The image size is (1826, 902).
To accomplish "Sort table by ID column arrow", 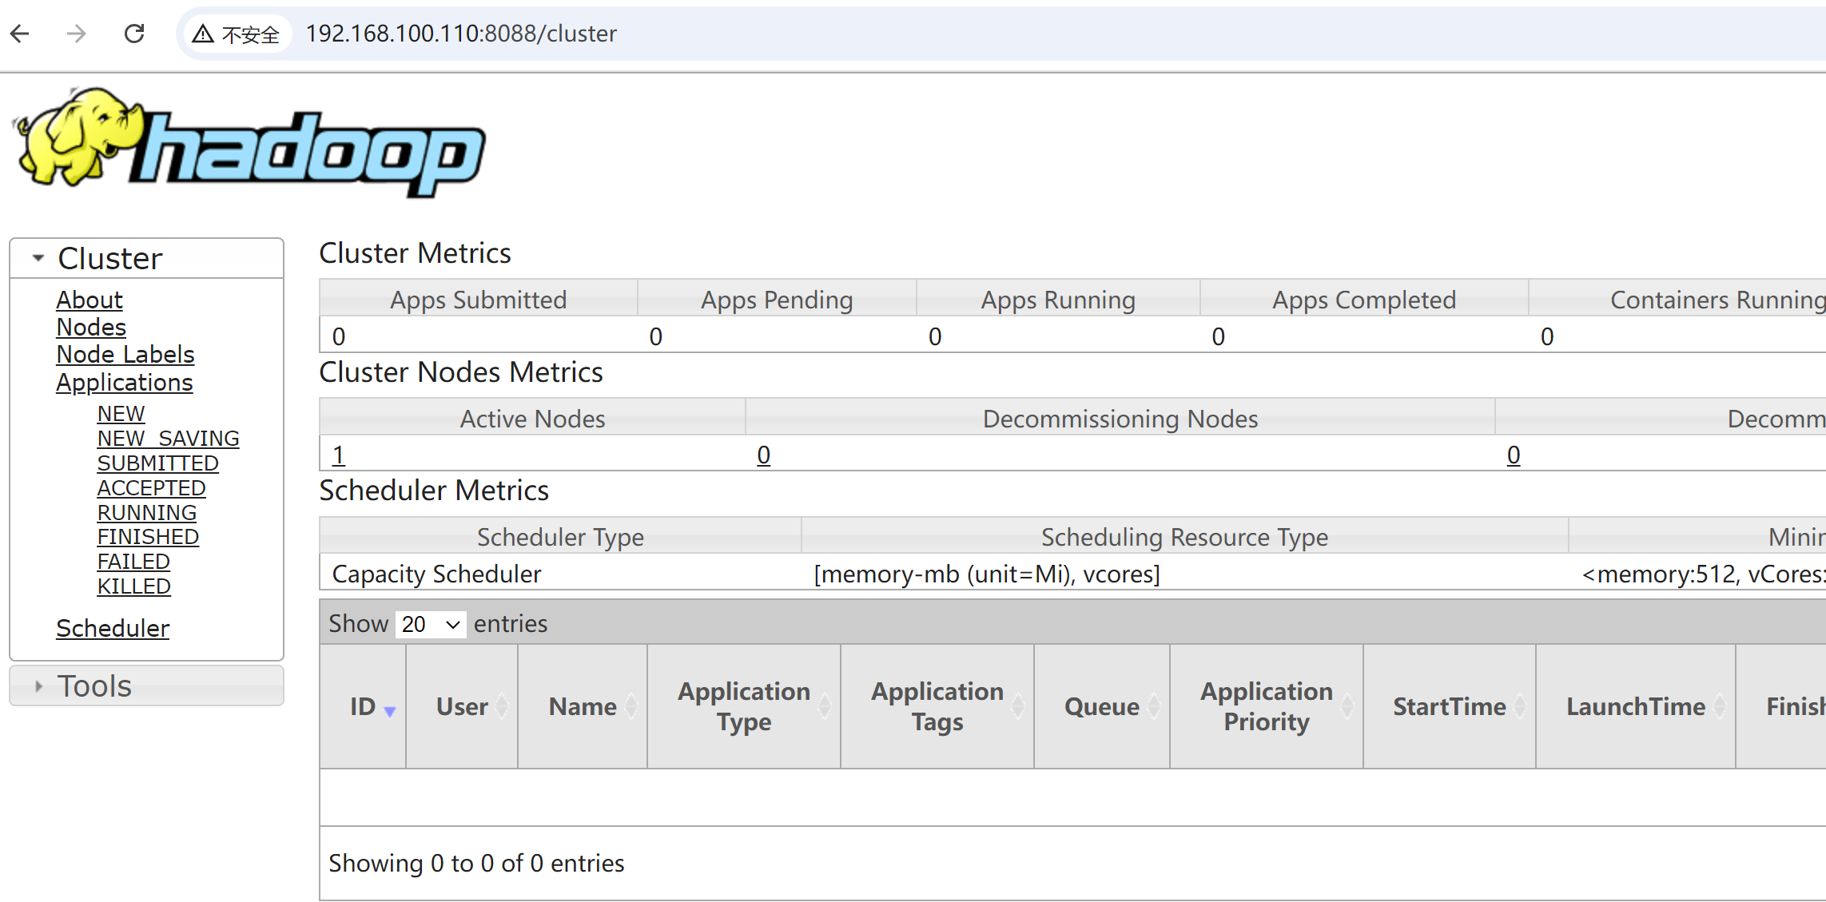I will (389, 710).
